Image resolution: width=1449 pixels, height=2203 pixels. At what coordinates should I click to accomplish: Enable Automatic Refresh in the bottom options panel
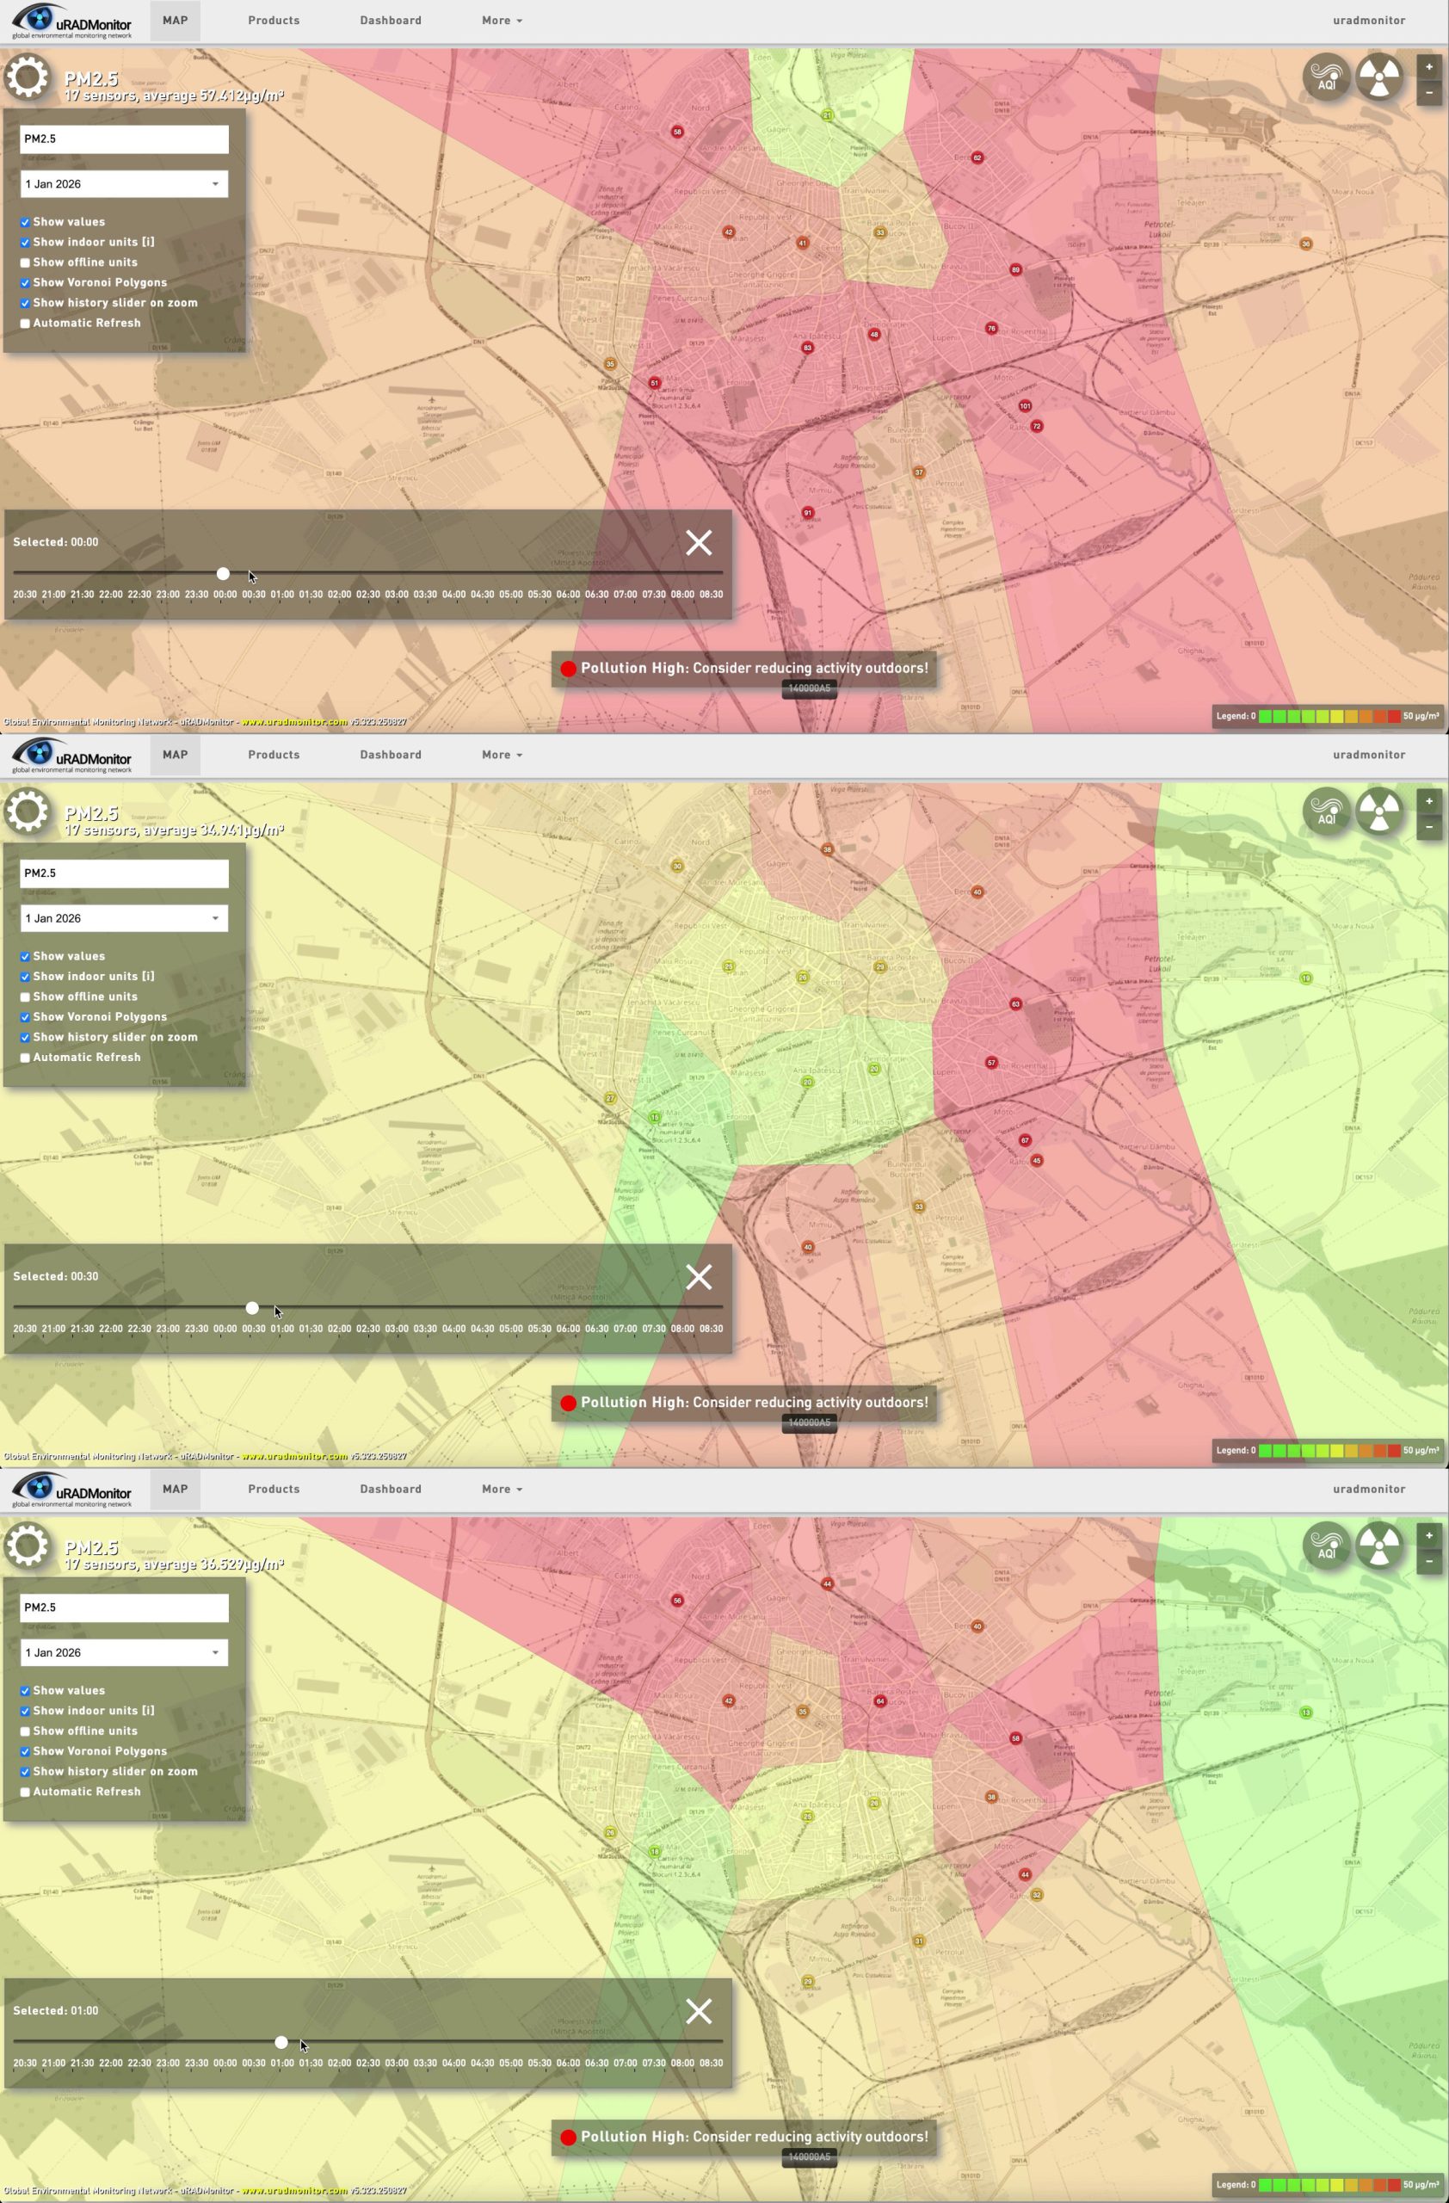pyautogui.click(x=25, y=1792)
